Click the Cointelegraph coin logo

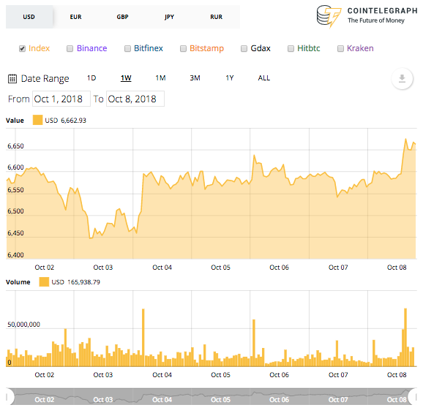tap(329, 16)
